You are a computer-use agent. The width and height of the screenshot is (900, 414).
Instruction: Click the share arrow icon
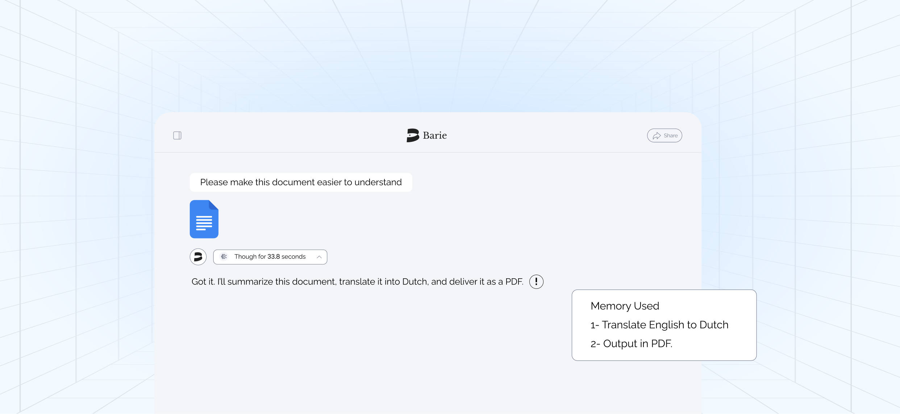click(657, 136)
